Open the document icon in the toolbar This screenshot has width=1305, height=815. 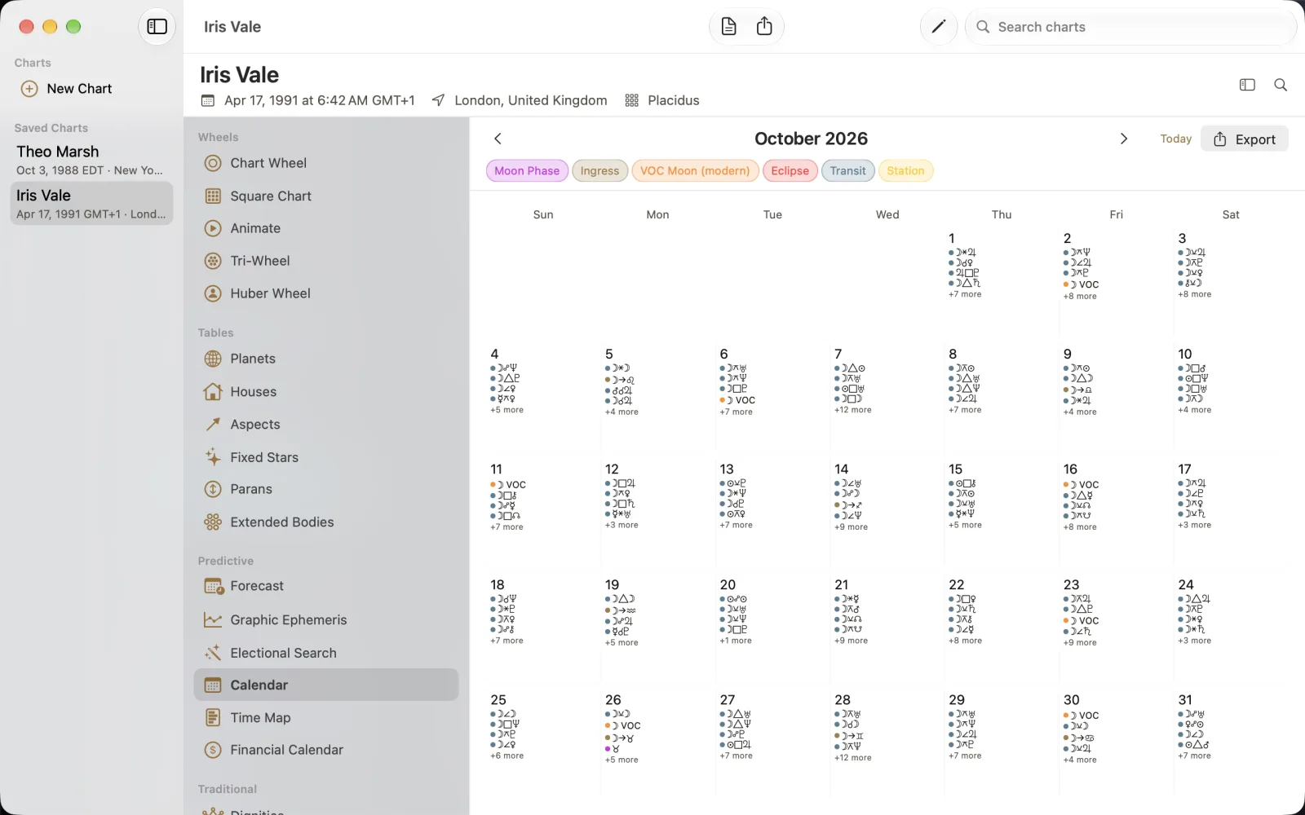click(729, 27)
